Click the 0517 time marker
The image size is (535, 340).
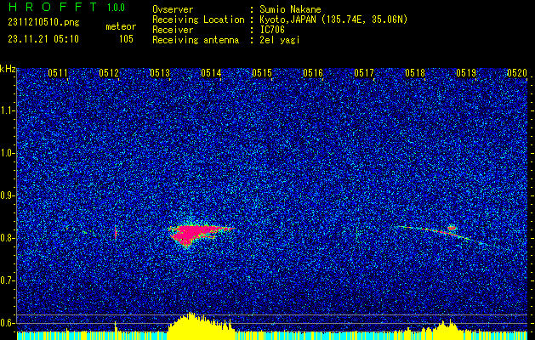point(364,73)
